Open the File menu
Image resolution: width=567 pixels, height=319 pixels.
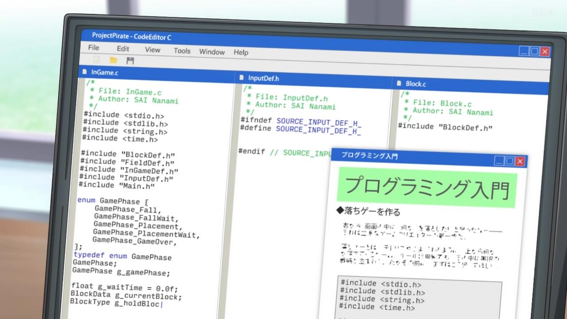93,48
